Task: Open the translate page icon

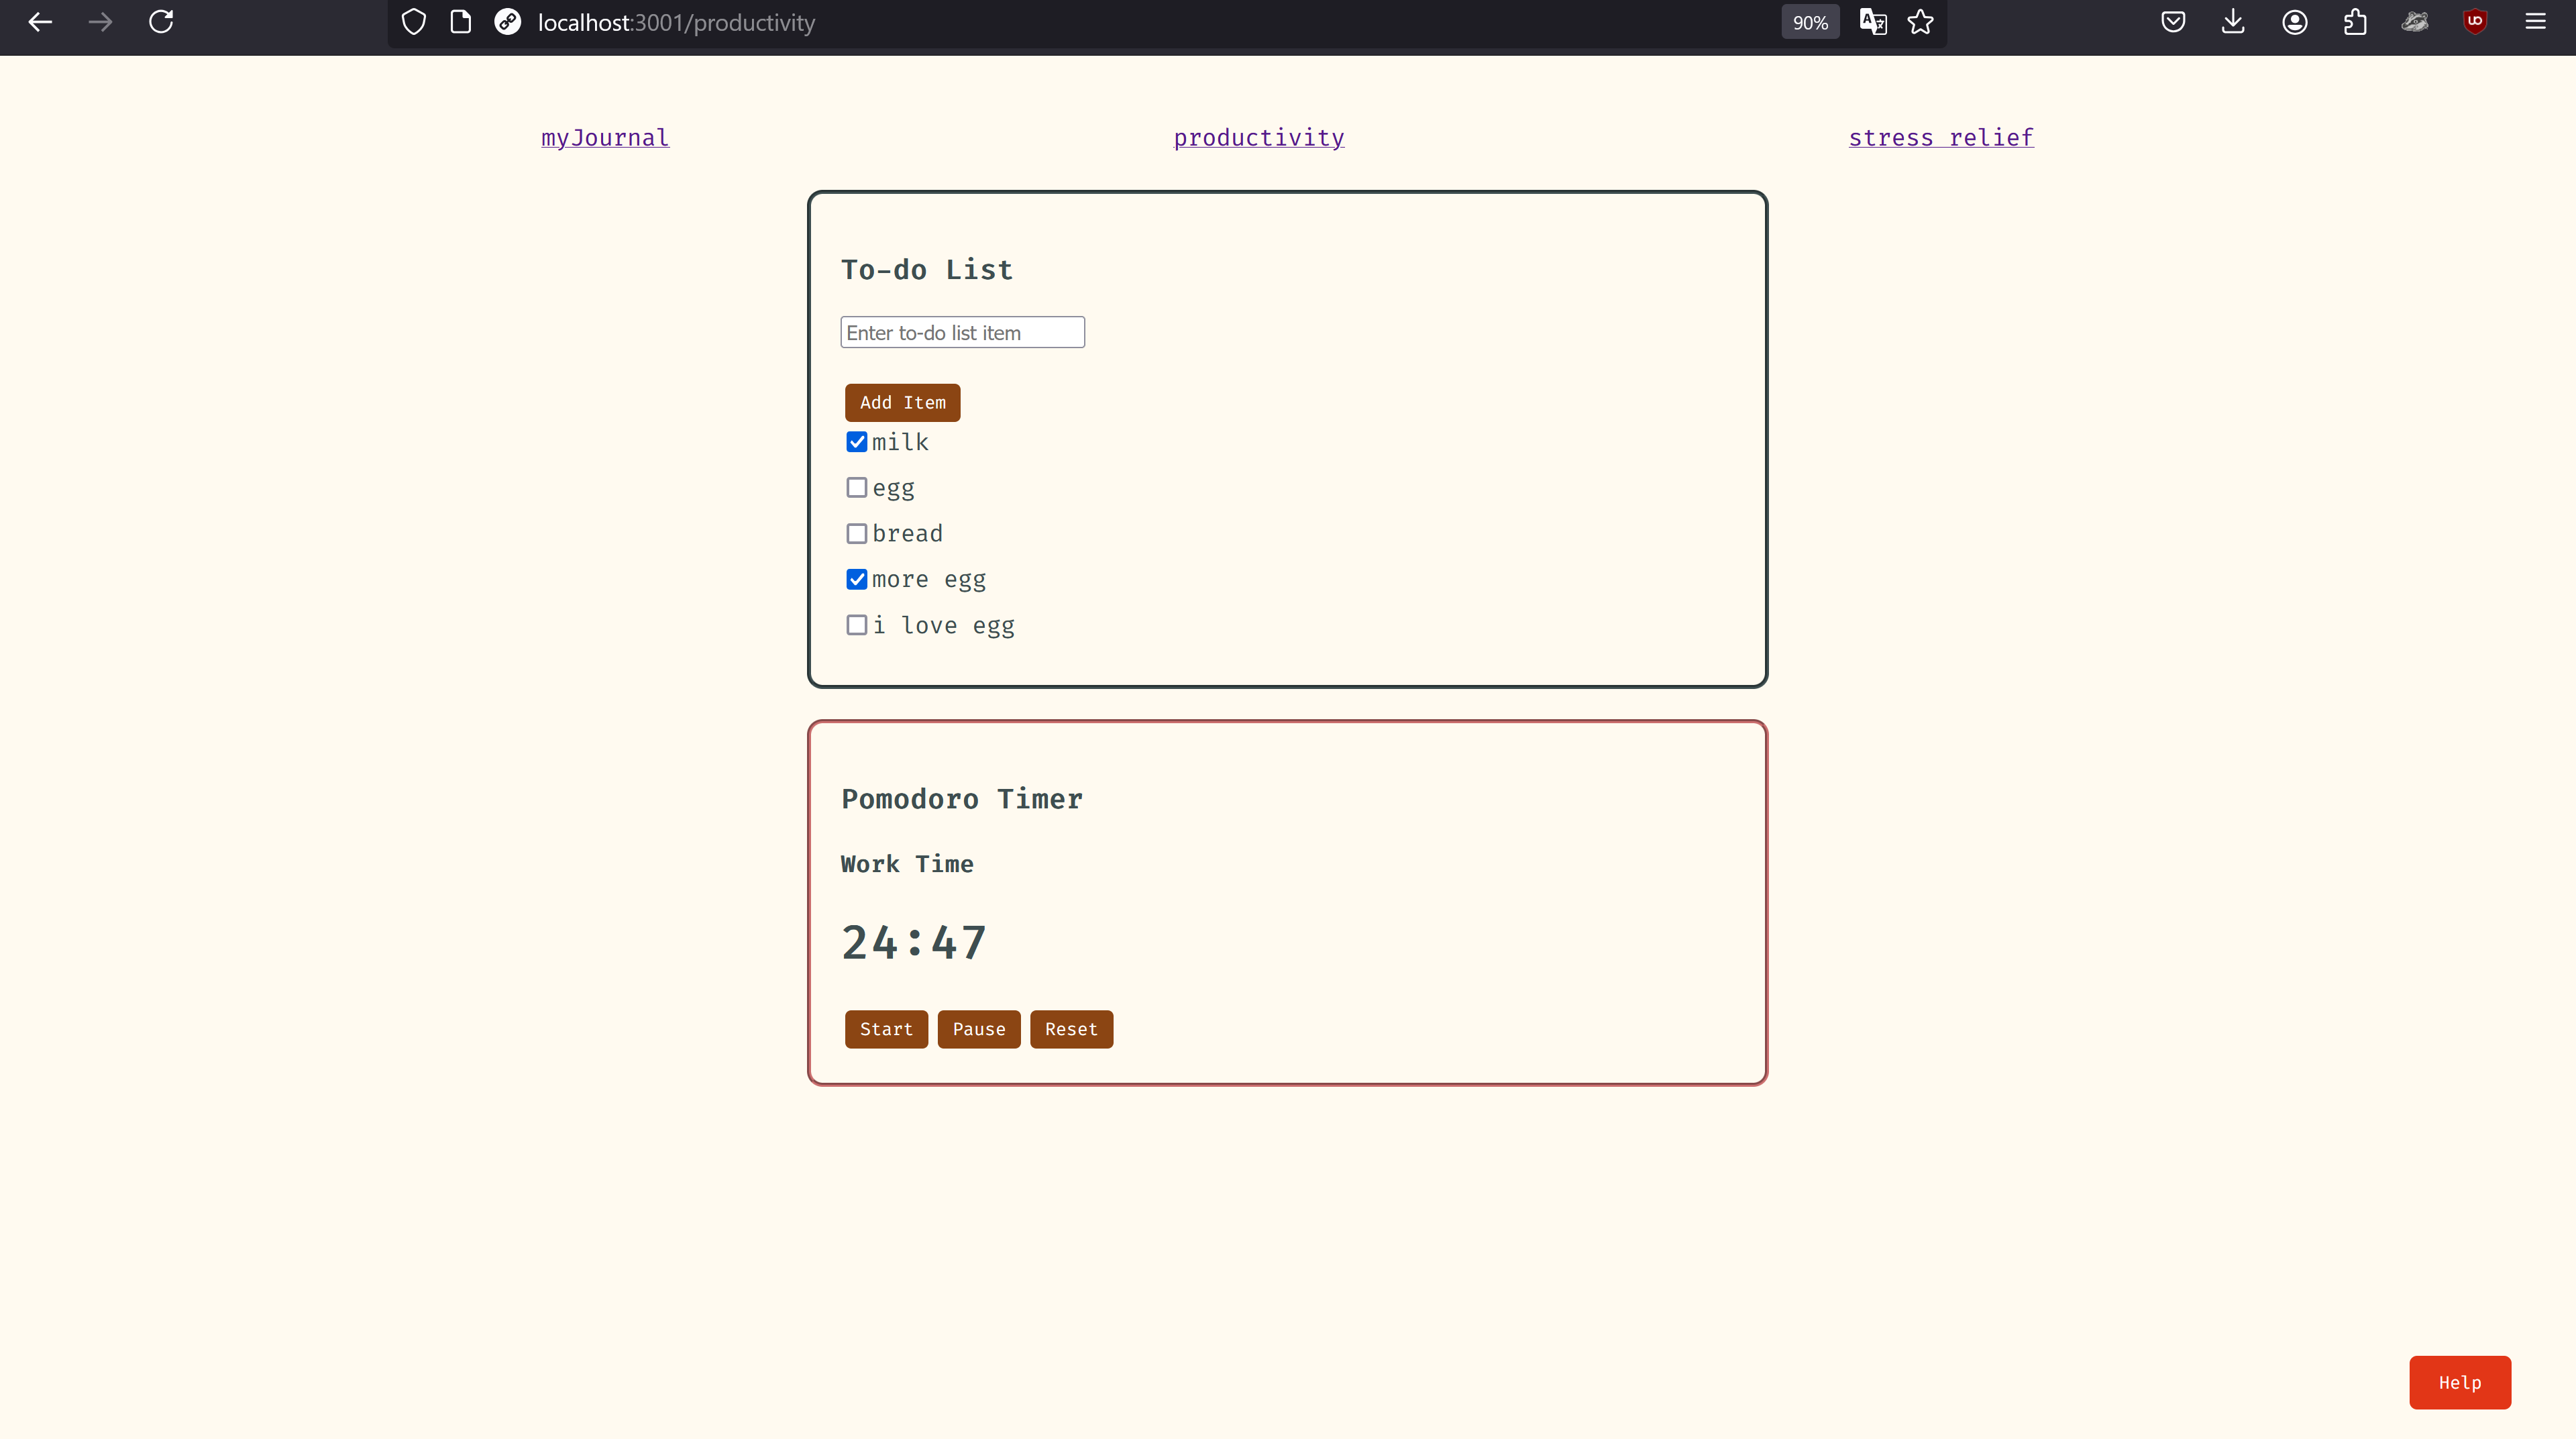Action: 1873,22
